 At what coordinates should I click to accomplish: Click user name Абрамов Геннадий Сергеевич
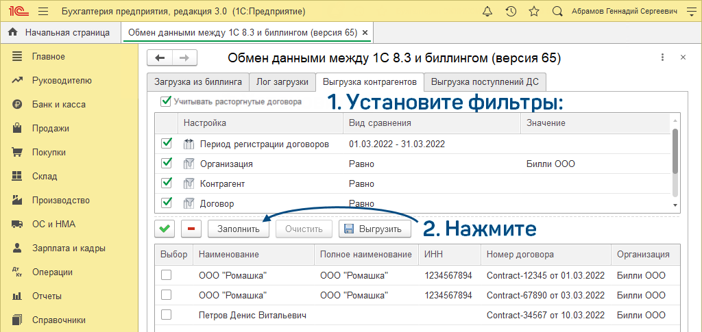(x=625, y=12)
